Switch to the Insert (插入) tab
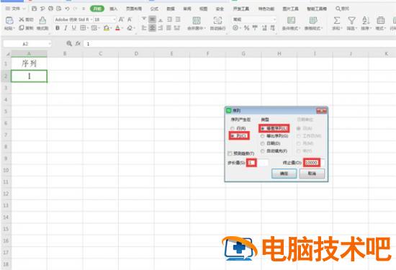The image size is (396, 270). pos(113,9)
